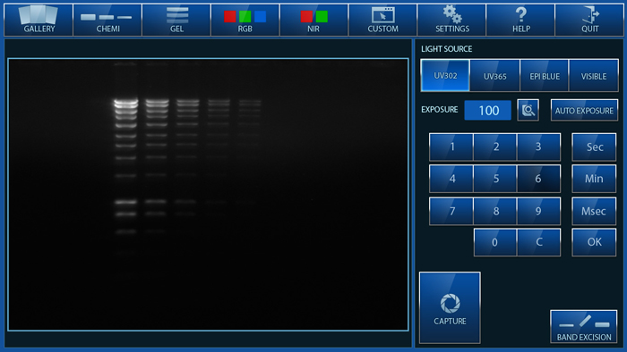Screen dimensions: 627x352
Task: Click the exposure value field showing 100
Action: (487, 110)
